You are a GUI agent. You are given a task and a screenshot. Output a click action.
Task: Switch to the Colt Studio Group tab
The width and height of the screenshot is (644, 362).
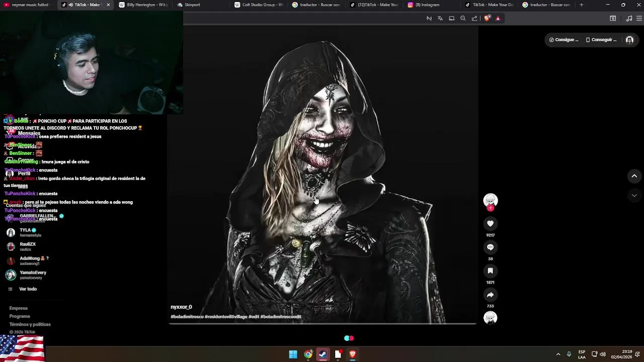click(x=259, y=5)
